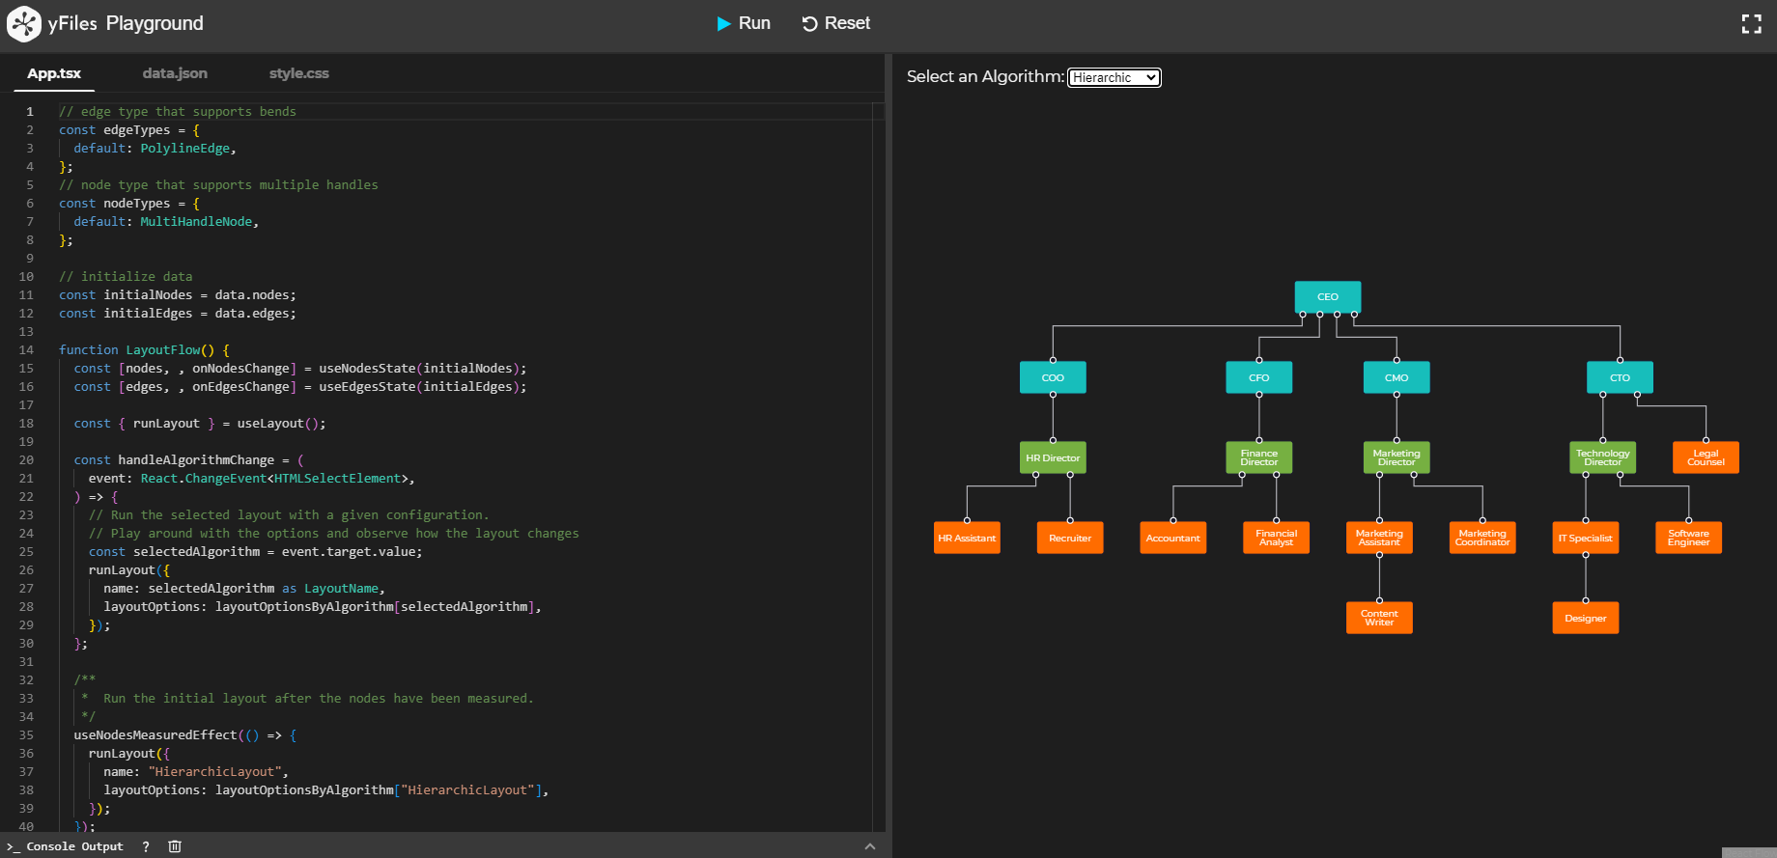Click the Content Writer node
Viewport: 1777px width, 858px height.
pos(1379,618)
